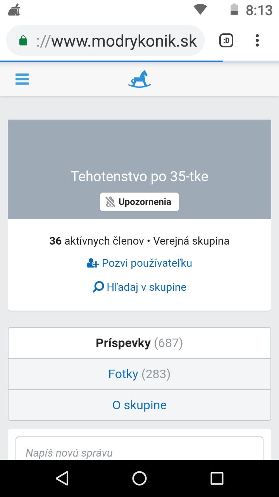The height and width of the screenshot is (497, 279).
Task: Open the O skupine tab
Action: pos(139,405)
